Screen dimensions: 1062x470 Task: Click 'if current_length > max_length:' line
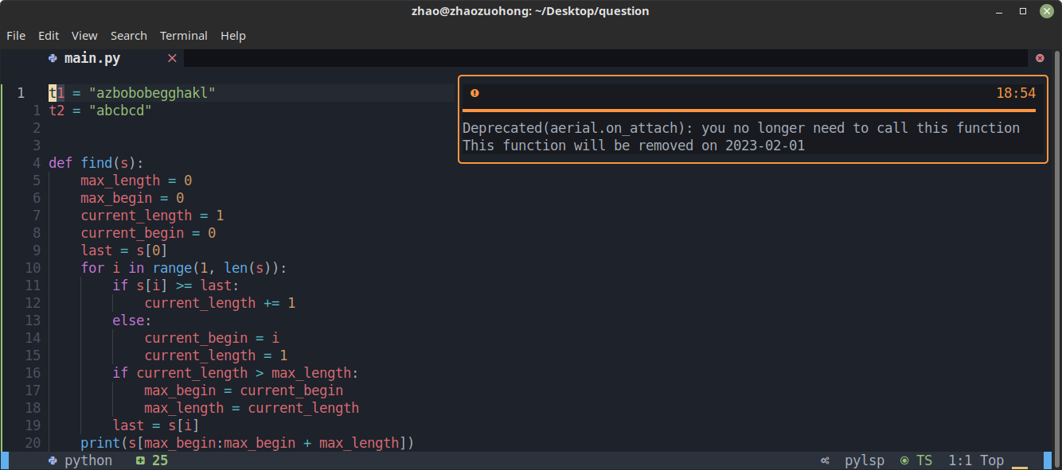click(x=236, y=373)
